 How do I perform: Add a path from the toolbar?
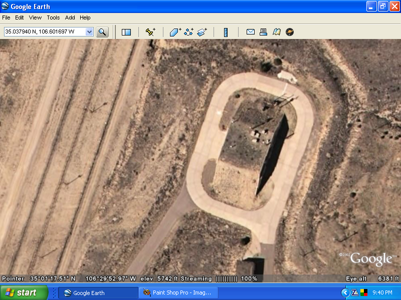pyautogui.click(x=189, y=32)
